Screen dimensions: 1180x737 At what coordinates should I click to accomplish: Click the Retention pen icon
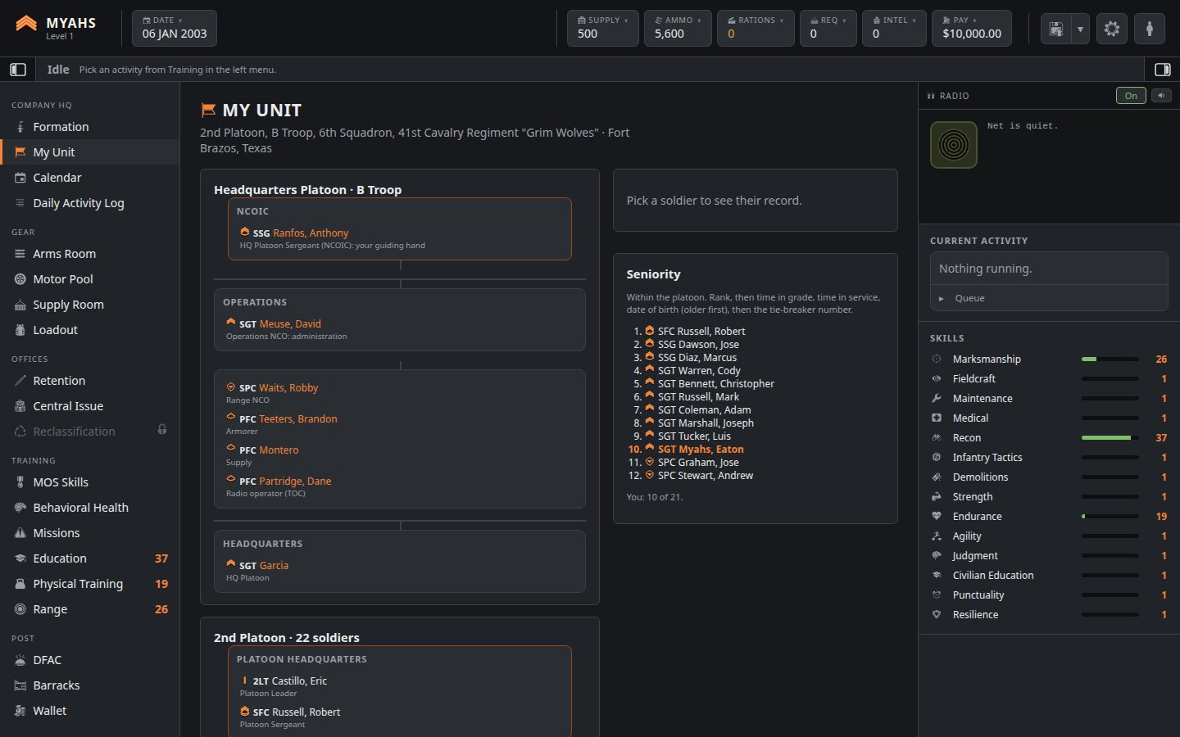(x=20, y=381)
